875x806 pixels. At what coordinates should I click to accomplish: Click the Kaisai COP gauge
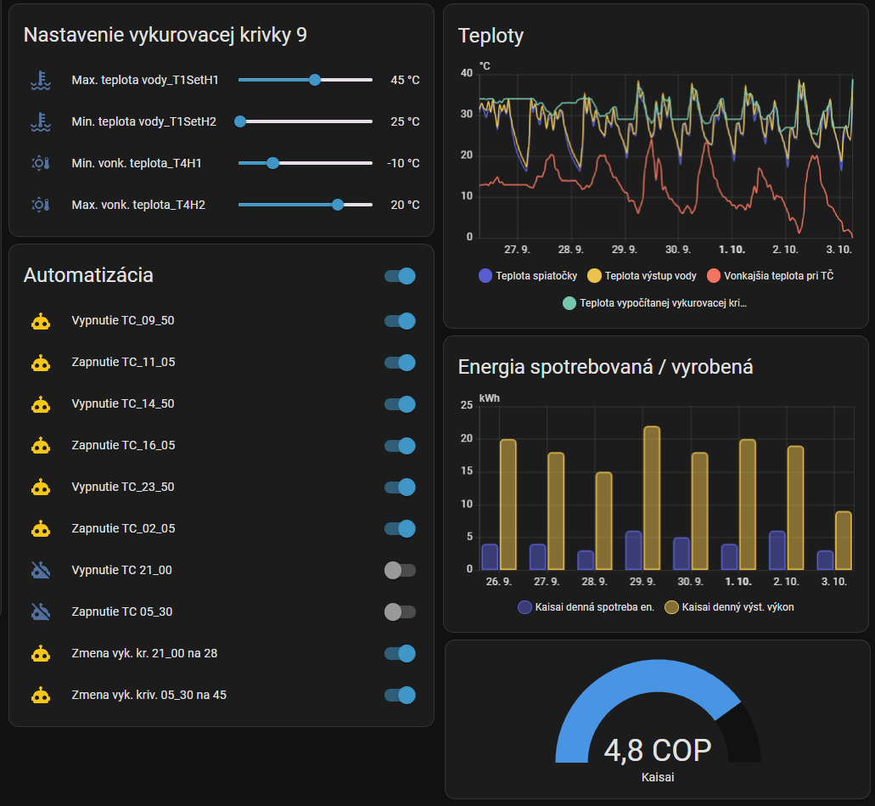(x=657, y=722)
